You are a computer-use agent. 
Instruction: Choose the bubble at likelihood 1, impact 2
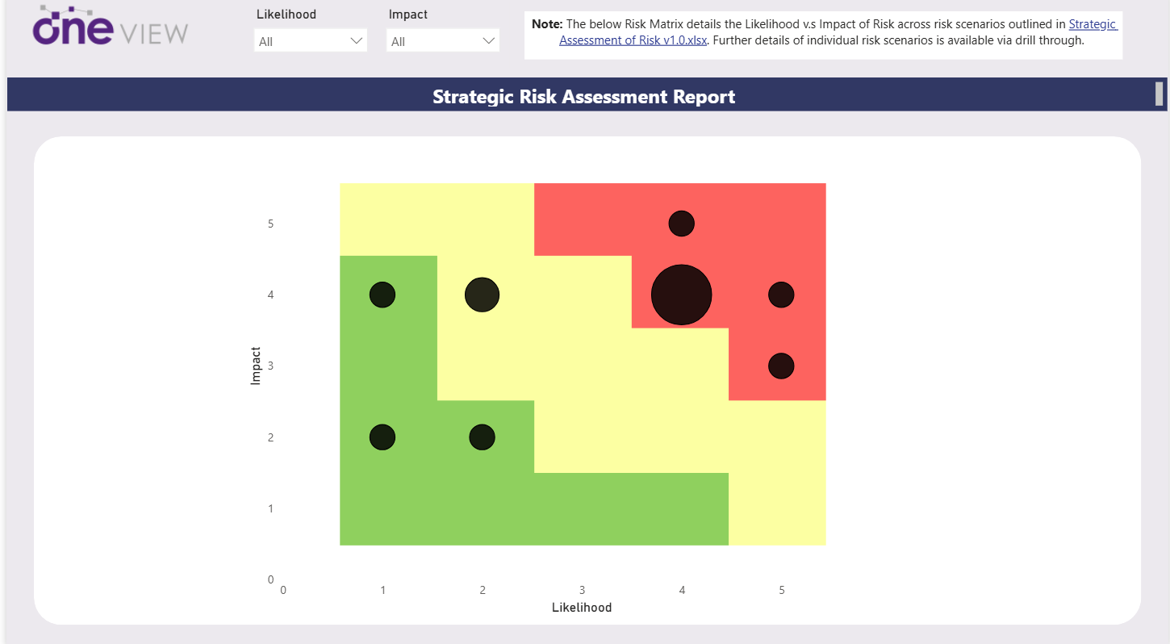[382, 437]
